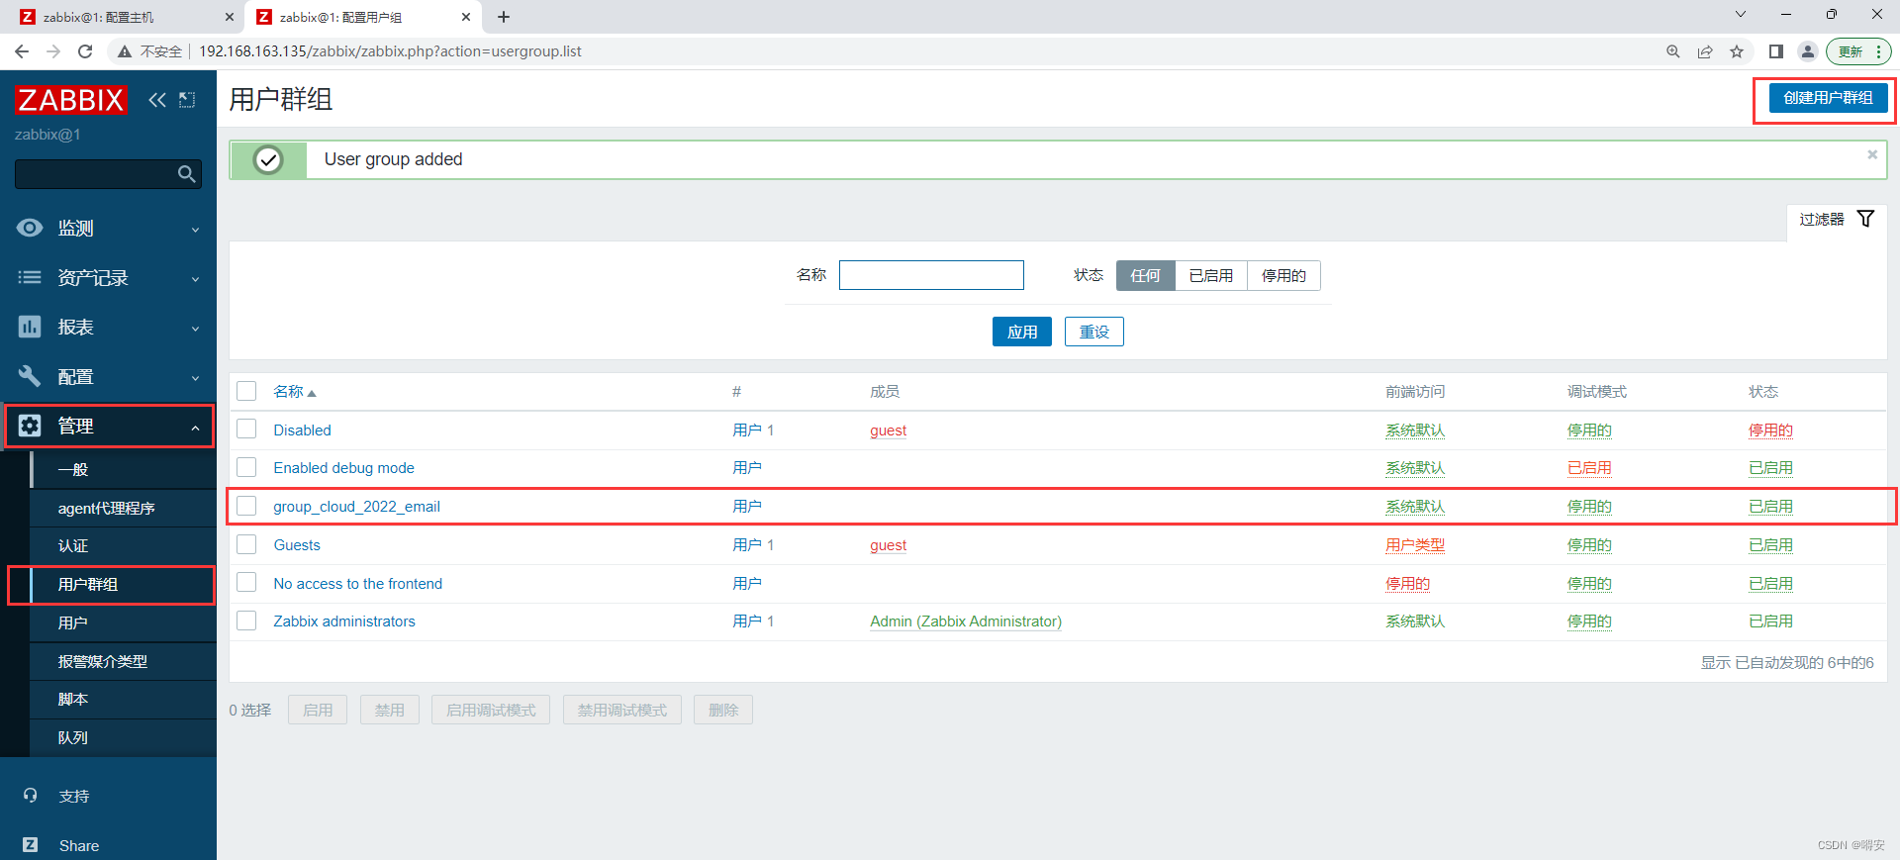The width and height of the screenshot is (1900, 860).
Task: Expand the 配置 menu
Action: pyautogui.click(x=109, y=376)
